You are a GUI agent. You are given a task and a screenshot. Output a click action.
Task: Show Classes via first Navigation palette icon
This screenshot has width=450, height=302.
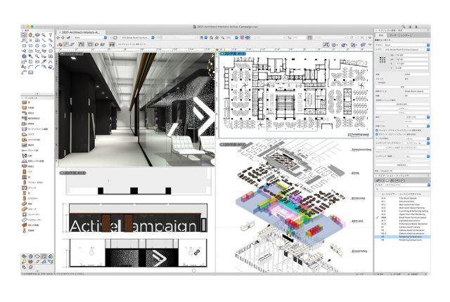point(378,178)
